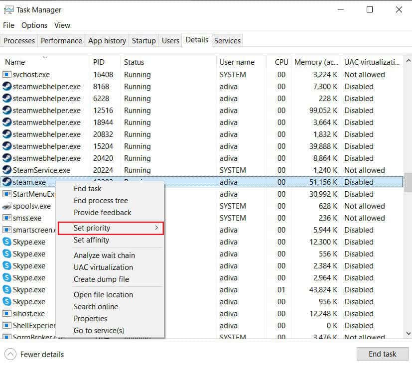This screenshot has width=412, height=369.
Task: Click the sihost.exe process icon
Action: click(x=7, y=314)
